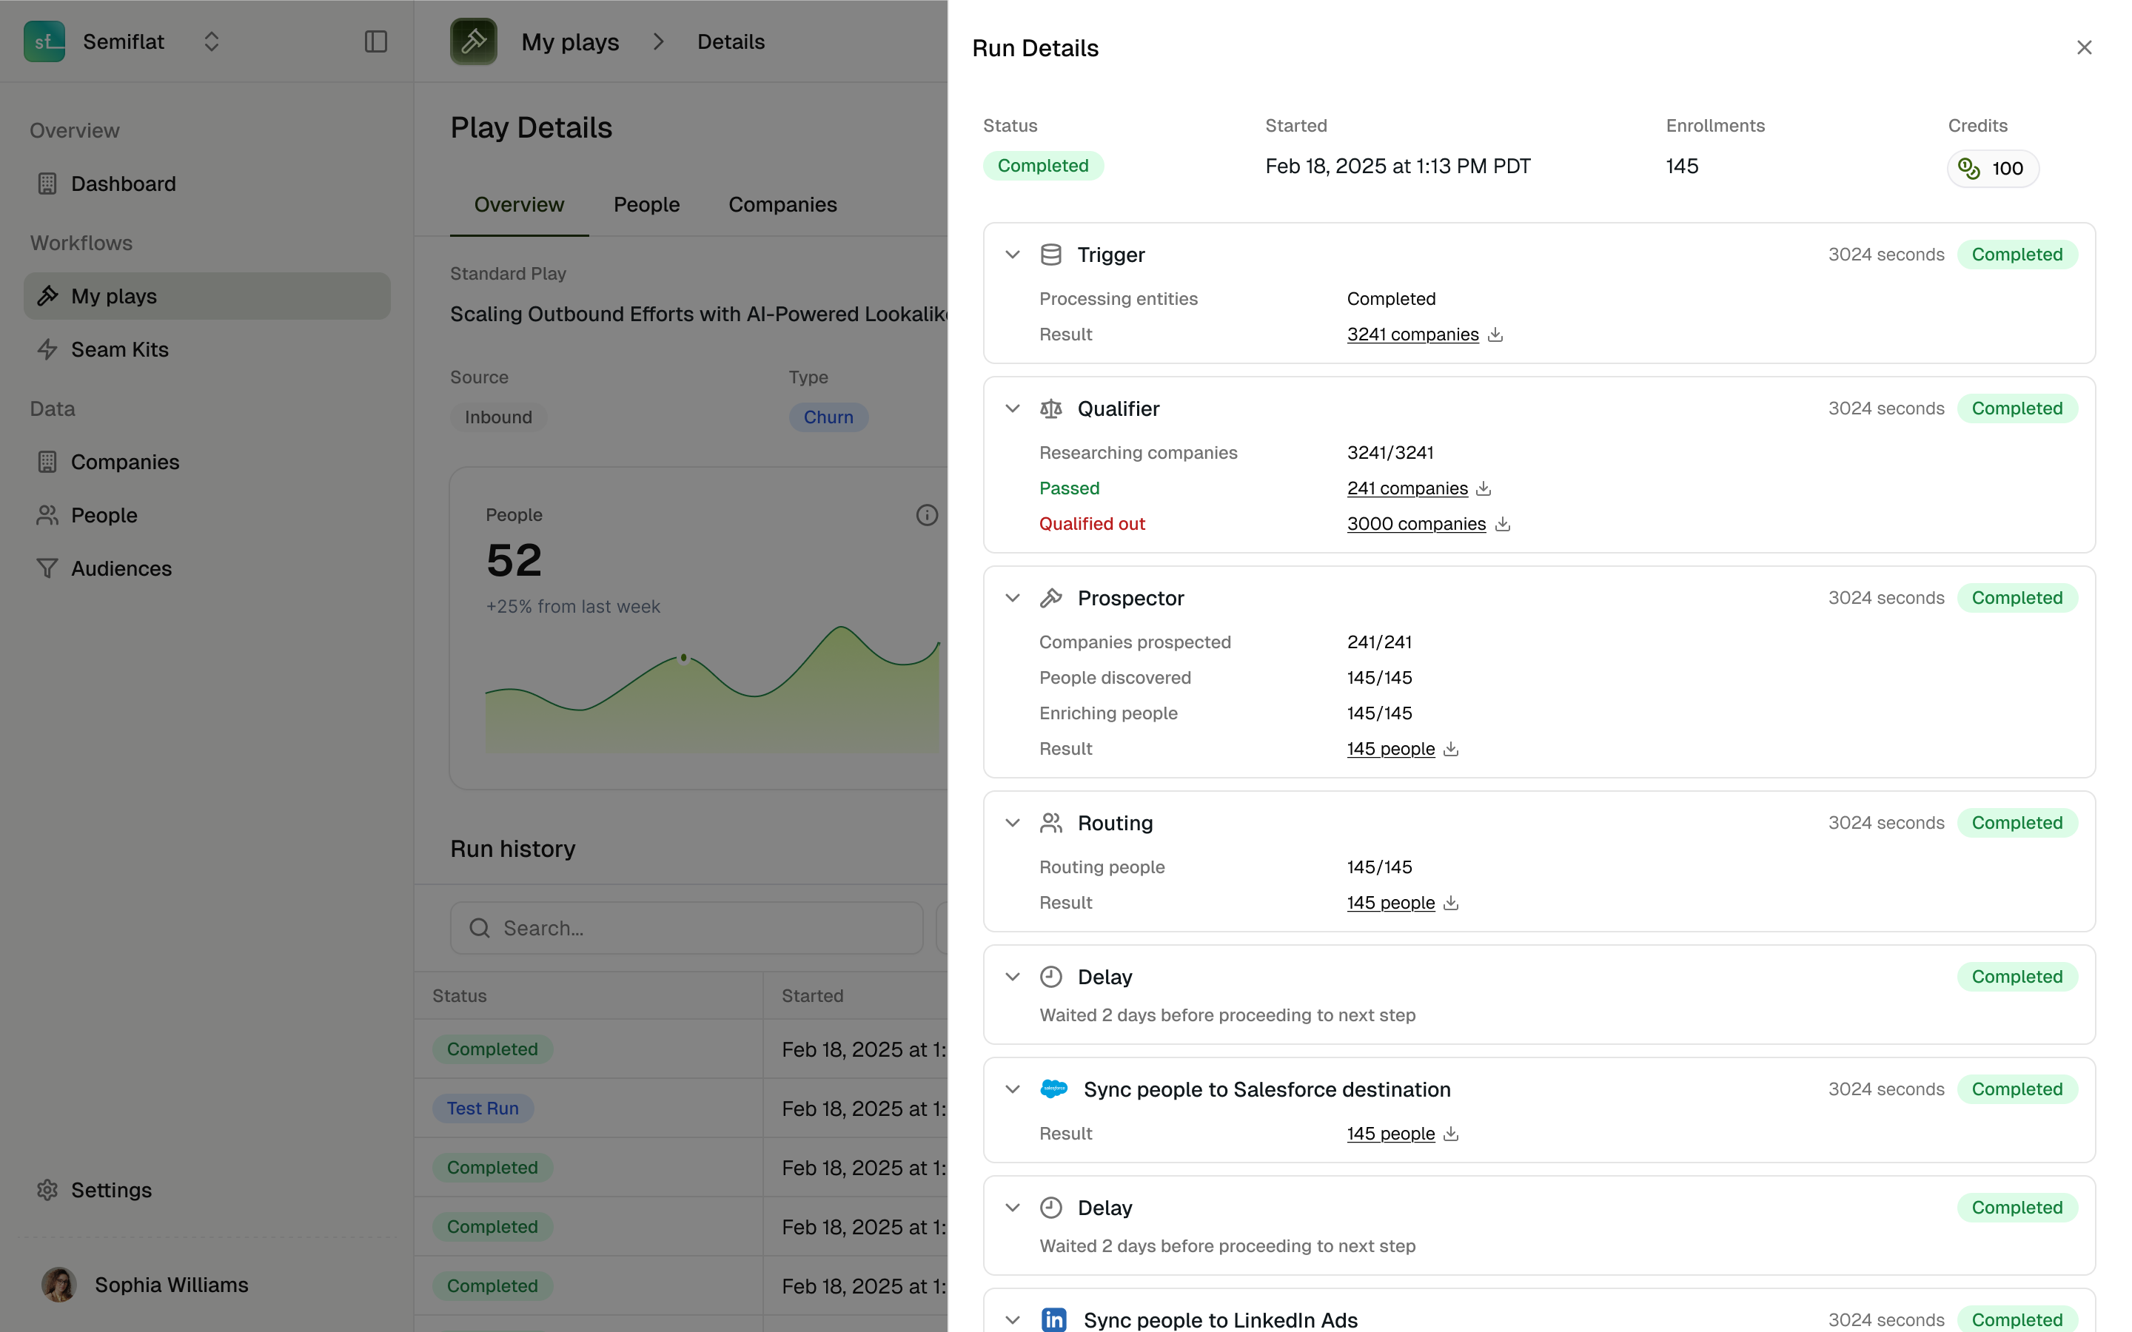2132x1332 pixels.
Task: Click the run history search field
Action: [687, 928]
